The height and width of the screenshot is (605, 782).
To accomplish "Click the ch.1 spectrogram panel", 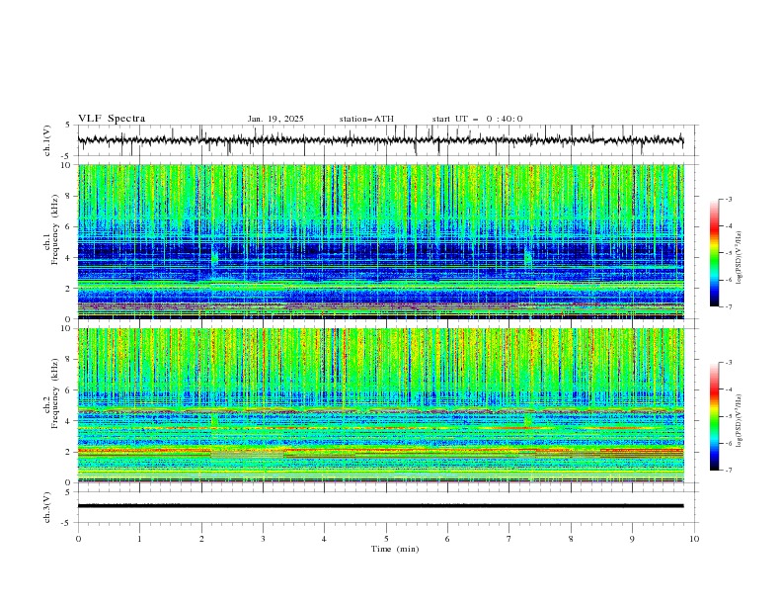I will [x=380, y=241].
